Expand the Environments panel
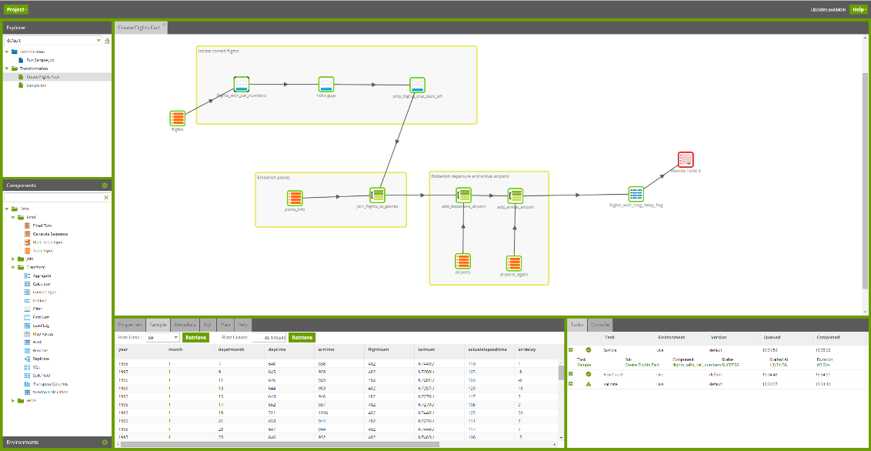 [x=105, y=443]
